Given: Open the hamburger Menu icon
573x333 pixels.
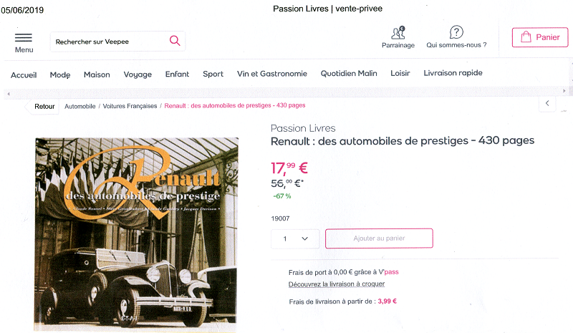Looking at the screenshot, I should point(24,37).
